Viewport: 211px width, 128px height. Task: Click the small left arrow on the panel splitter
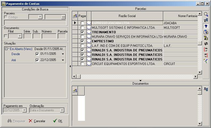click(70, 66)
